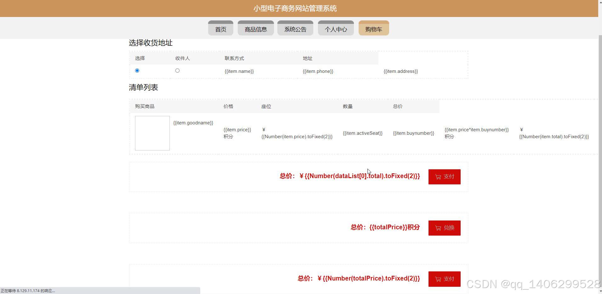Select the radio button under 收件人 column

click(x=177, y=70)
